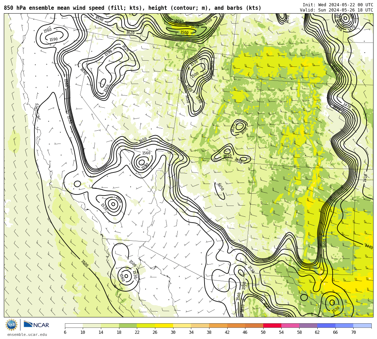Pick the white 6-10 kts color swatch

[x=74, y=325]
